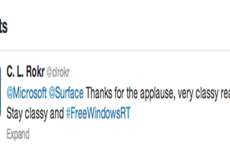Viewport: 230px width, 153px height.
Task: Select the @clrokr username handle
Action: coord(58,72)
